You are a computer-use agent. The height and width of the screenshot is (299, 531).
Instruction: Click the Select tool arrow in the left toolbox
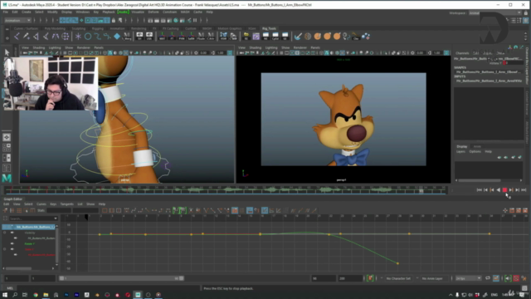click(x=7, y=52)
